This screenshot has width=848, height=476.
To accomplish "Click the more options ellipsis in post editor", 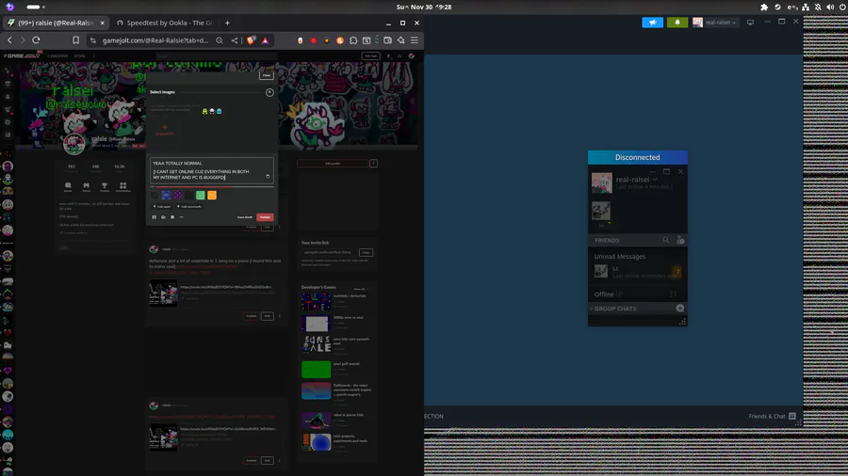I will 181,217.
